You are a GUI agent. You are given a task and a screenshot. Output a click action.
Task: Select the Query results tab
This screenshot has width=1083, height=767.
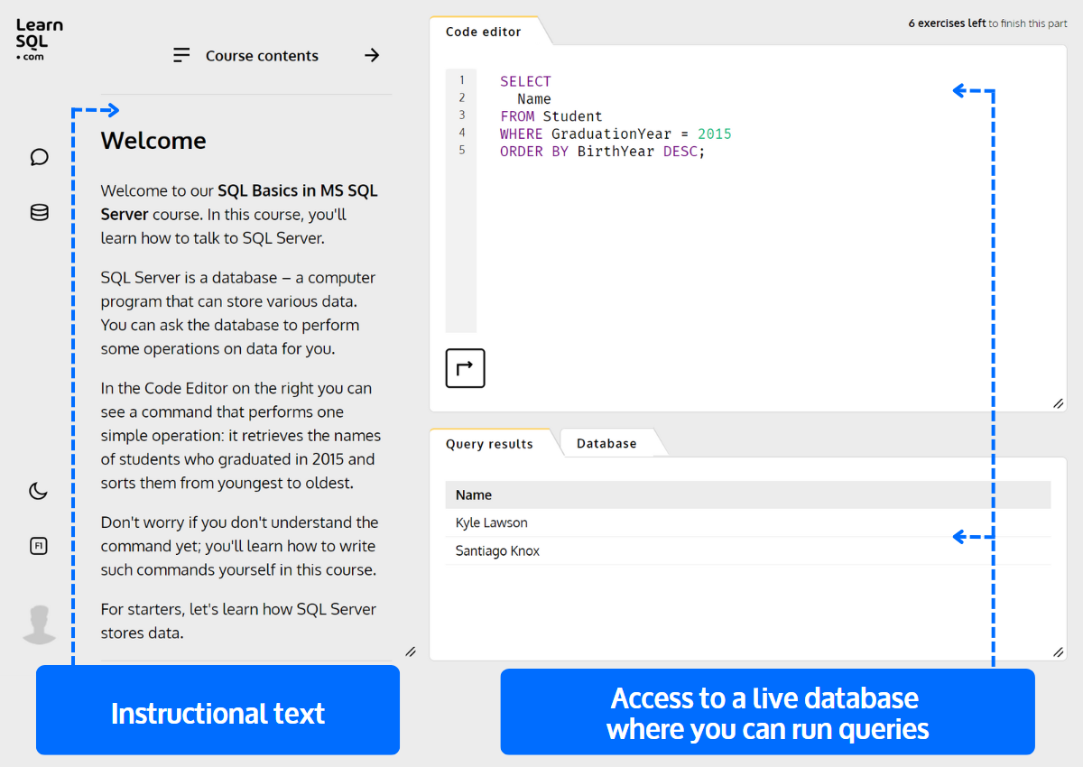489,444
